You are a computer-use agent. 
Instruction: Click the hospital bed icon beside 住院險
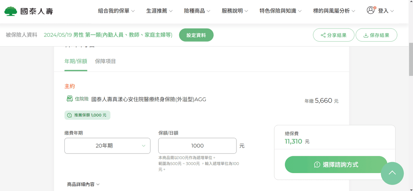point(70,99)
